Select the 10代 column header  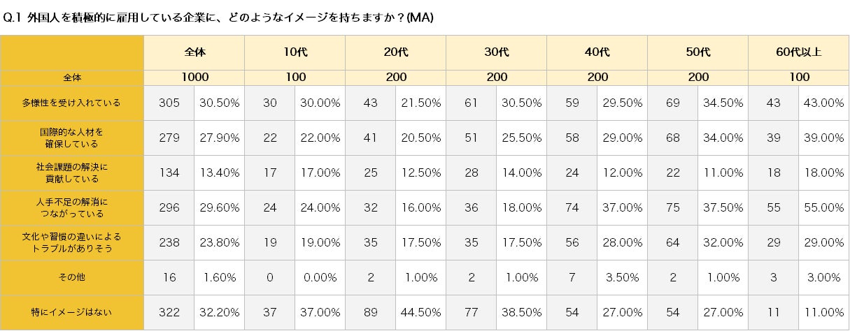295,52
